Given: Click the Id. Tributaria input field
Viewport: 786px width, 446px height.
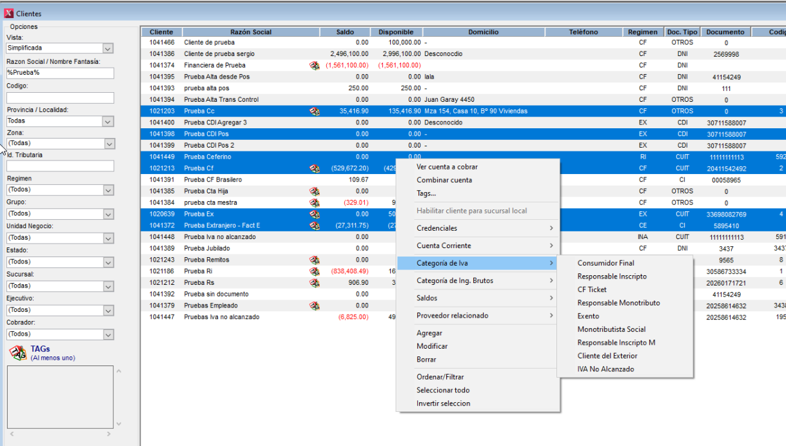Looking at the screenshot, I should [x=60, y=166].
